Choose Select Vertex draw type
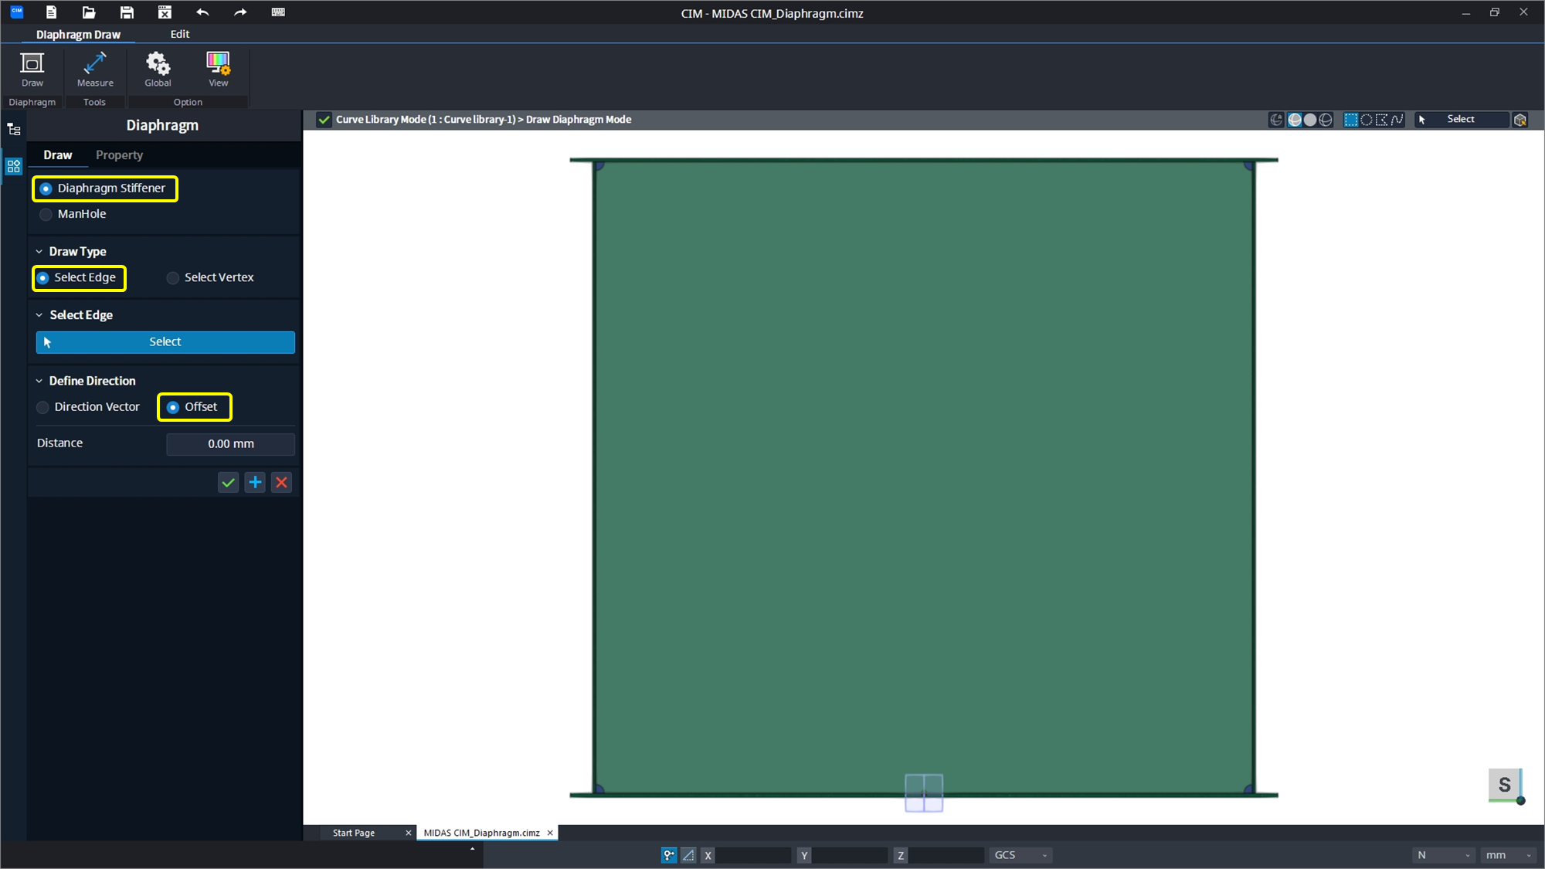 click(173, 278)
